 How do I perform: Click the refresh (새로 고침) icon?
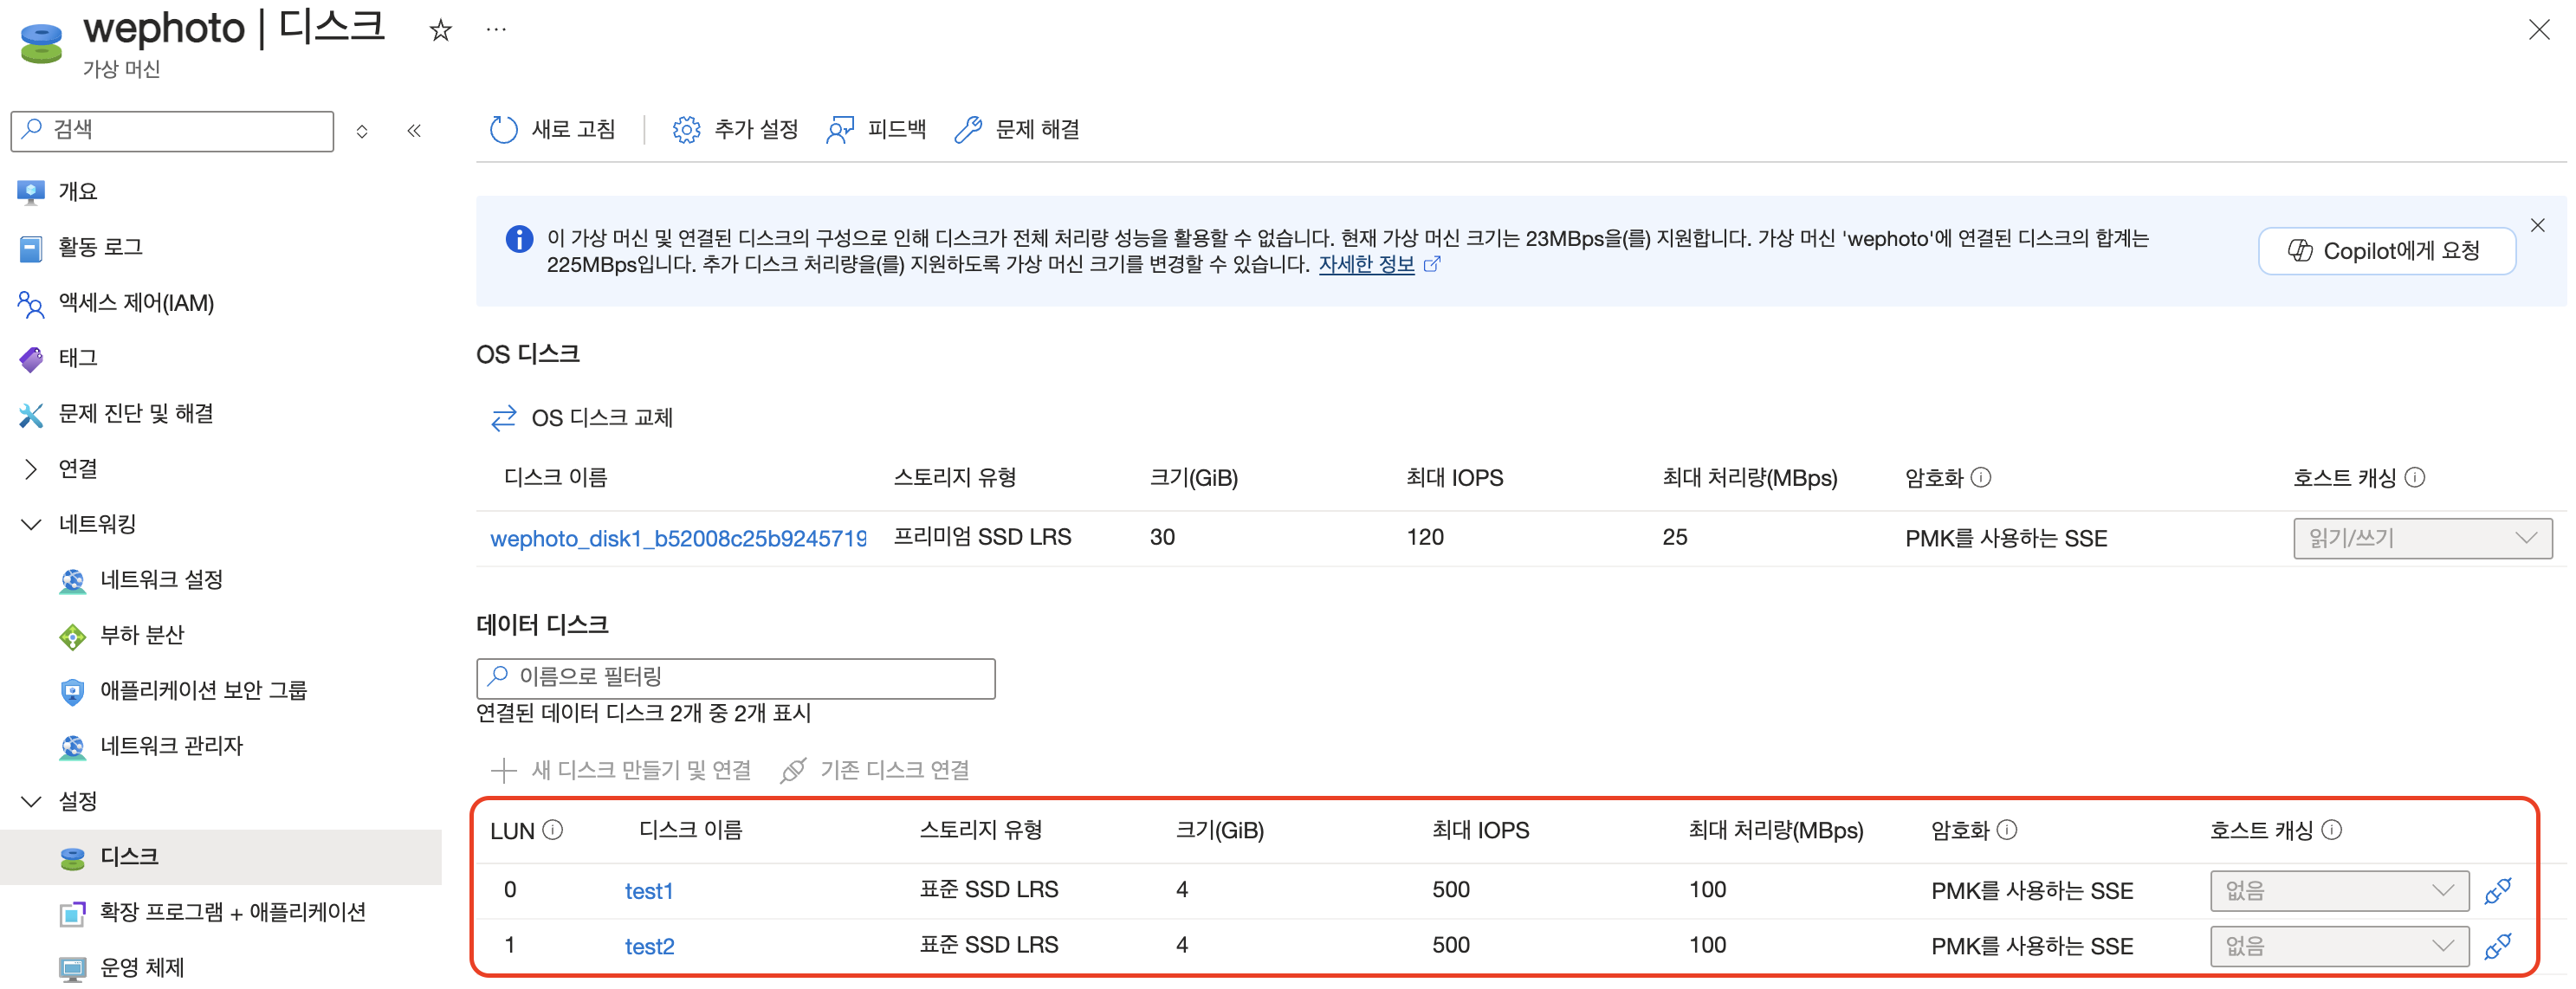(x=503, y=130)
